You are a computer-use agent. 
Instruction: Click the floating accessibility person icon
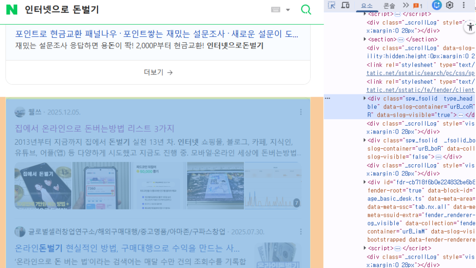coord(469,27)
